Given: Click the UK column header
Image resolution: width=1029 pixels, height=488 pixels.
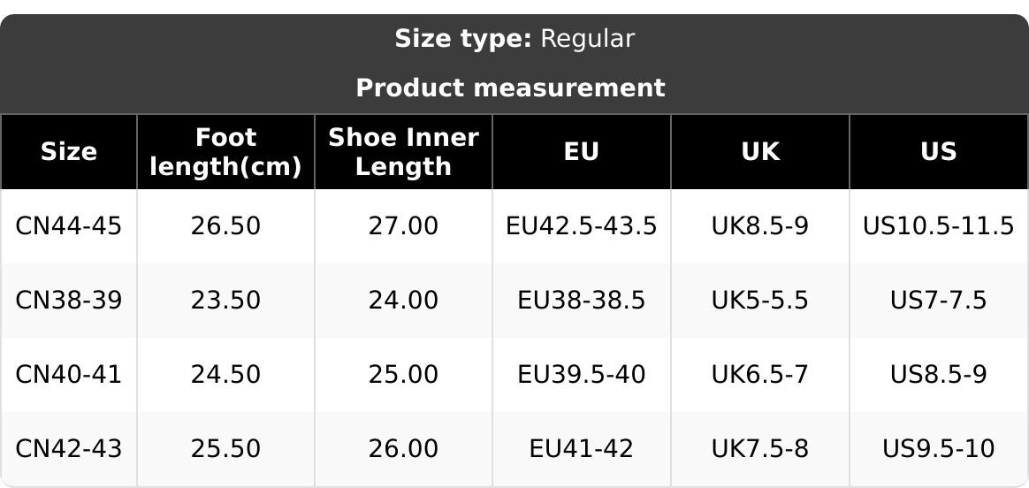Looking at the screenshot, I should (760, 152).
